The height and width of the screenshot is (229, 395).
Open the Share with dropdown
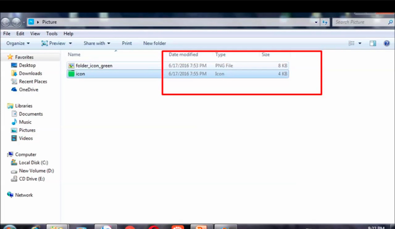tap(97, 43)
